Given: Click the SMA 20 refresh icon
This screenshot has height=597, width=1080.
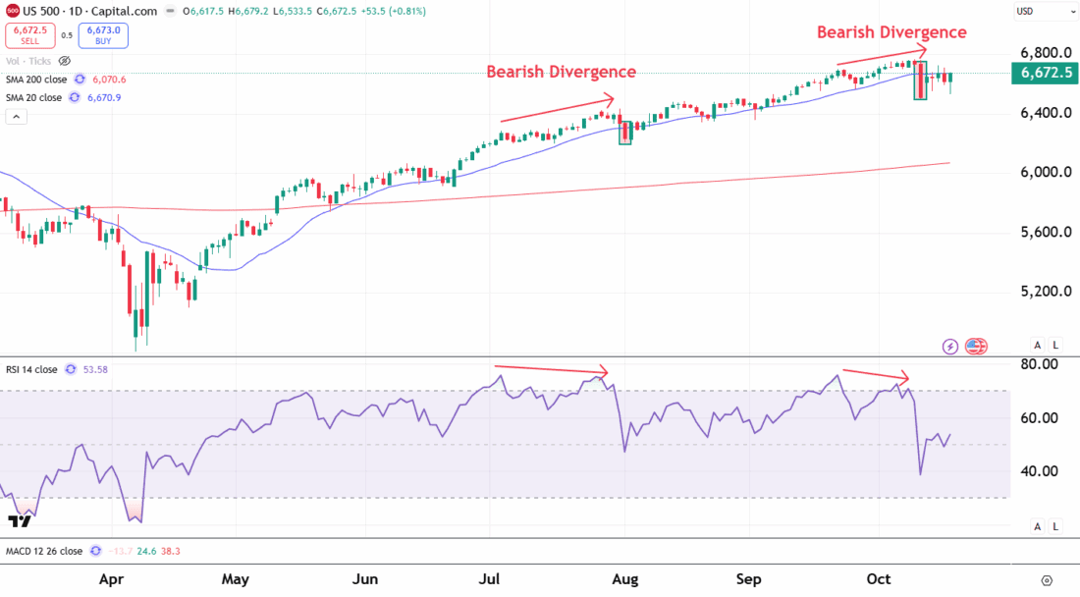Looking at the screenshot, I should coord(73,97).
